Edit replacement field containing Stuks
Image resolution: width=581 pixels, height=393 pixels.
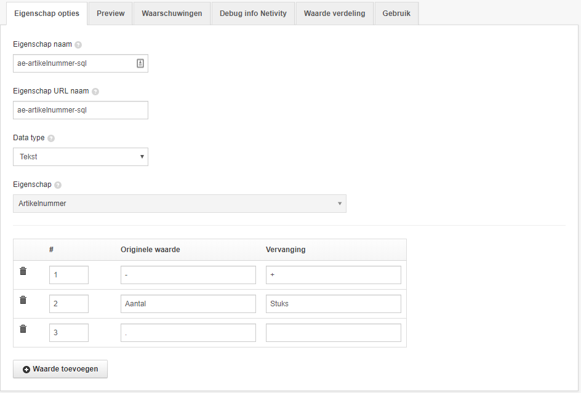tap(334, 304)
